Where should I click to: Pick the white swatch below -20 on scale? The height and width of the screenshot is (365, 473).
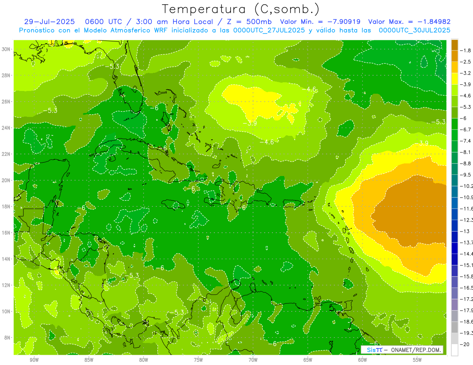[x=454, y=350]
